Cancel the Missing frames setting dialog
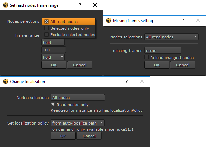 point(183,65)
